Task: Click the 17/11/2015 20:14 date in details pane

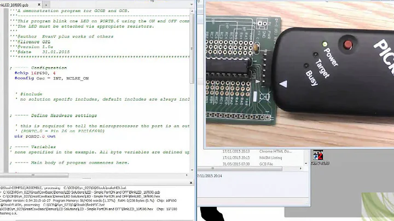Action: tap(210, 176)
